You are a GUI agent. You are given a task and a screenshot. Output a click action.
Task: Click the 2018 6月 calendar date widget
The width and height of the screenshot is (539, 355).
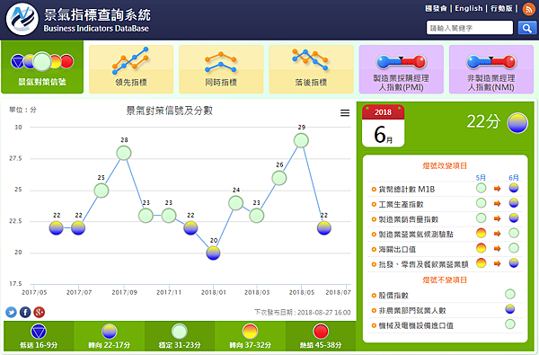pyautogui.click(x=383, y=126)
